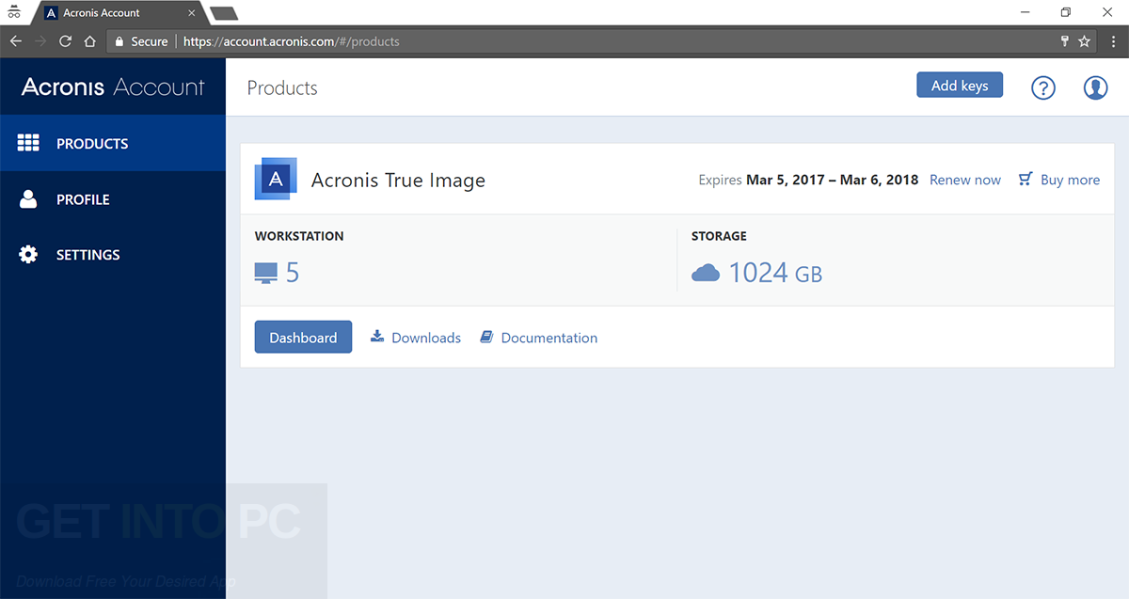Image resolution: width=1129 pixels, height=599 pixels.
Task: Click the Profile person icon in sidebar
Action: click(x=28, y=198)
